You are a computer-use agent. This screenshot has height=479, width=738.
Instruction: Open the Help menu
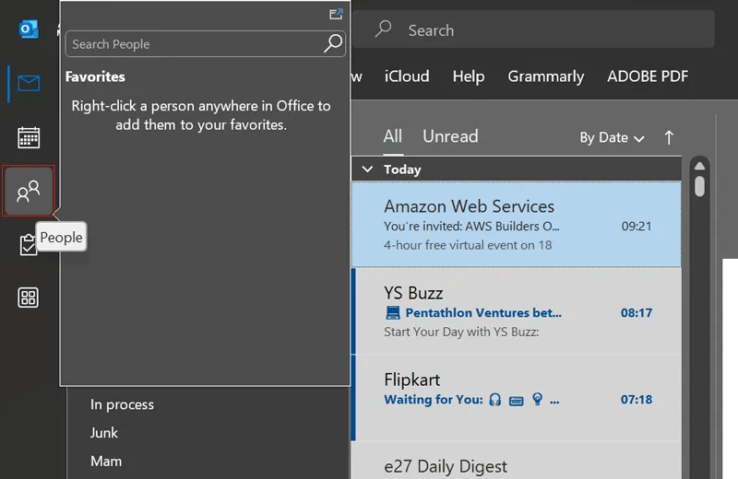point(469,76)
